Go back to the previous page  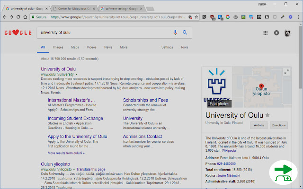point(5,17)
